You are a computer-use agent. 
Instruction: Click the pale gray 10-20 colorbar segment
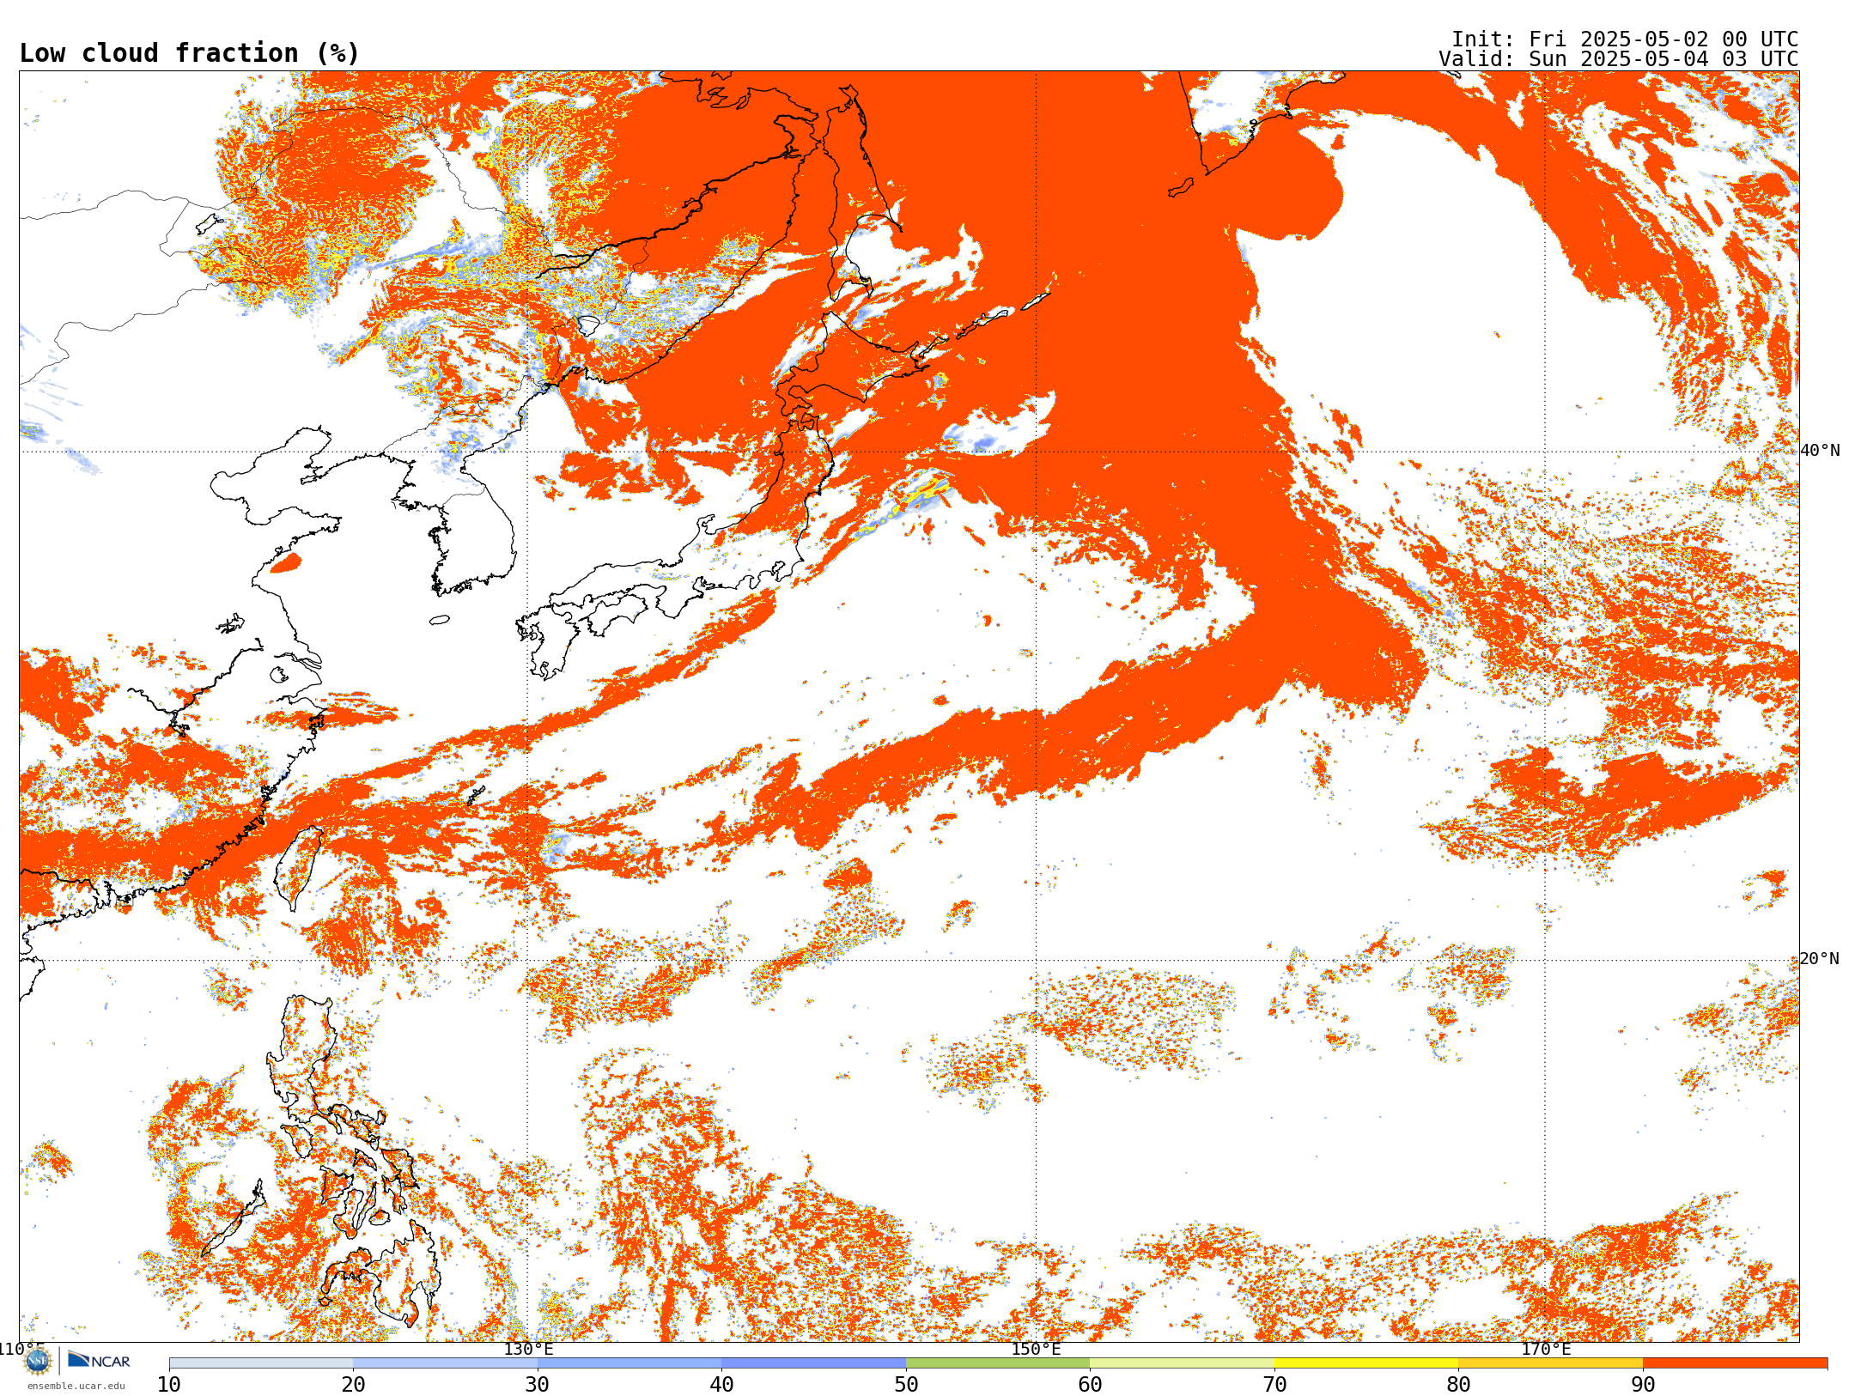tap(261, 1363)
